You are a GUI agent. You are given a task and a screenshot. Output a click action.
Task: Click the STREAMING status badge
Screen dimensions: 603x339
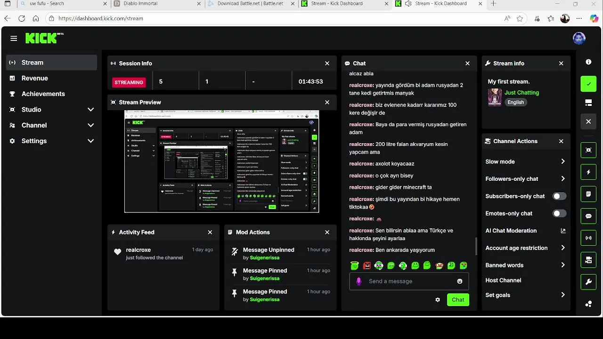click(x=129, y=82)
